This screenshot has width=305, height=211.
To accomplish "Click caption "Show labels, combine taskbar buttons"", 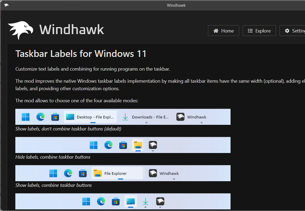I will coord(53,185).
